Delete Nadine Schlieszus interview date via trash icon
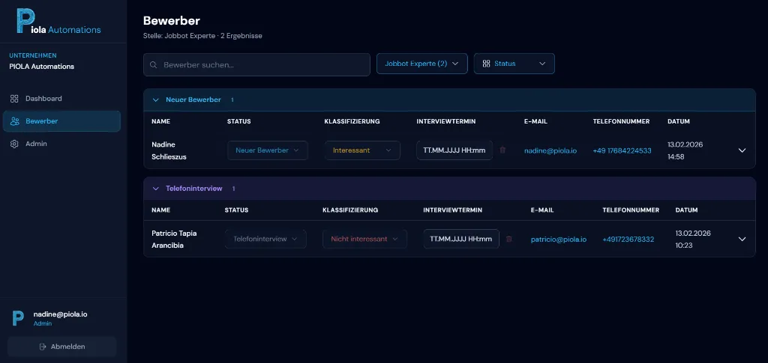The image size is (768, 363). (x=502, y=150)
